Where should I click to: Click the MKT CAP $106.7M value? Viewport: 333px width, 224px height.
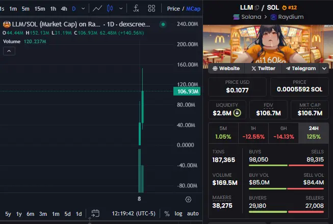(310, 113)
